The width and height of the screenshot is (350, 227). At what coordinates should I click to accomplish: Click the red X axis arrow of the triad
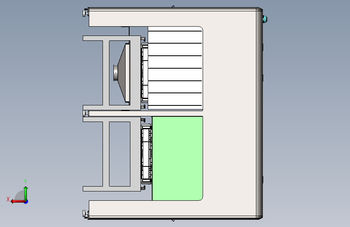click(17, 202)
